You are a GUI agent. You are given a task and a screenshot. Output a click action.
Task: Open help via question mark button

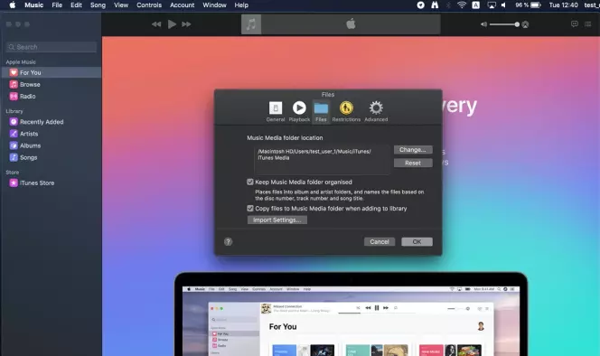(x=228, y=241)
